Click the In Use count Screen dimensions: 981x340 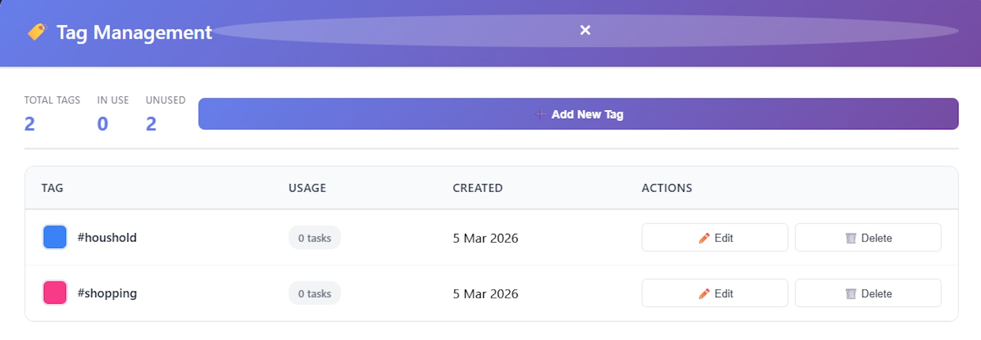[102, 124]
